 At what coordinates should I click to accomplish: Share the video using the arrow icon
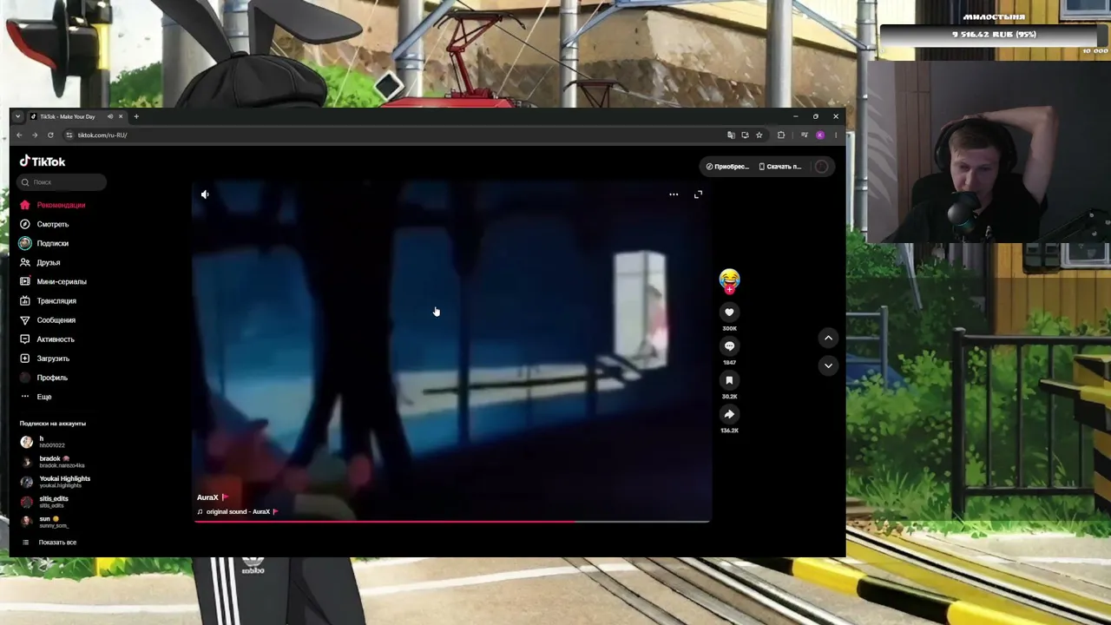729,414
